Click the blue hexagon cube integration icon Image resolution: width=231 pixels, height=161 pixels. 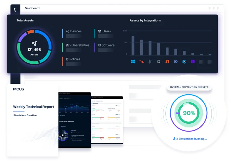click(184, 61)
